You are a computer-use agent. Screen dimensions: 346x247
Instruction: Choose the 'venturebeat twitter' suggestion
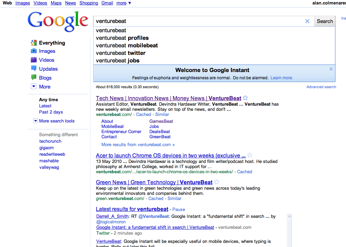[121, 53]
